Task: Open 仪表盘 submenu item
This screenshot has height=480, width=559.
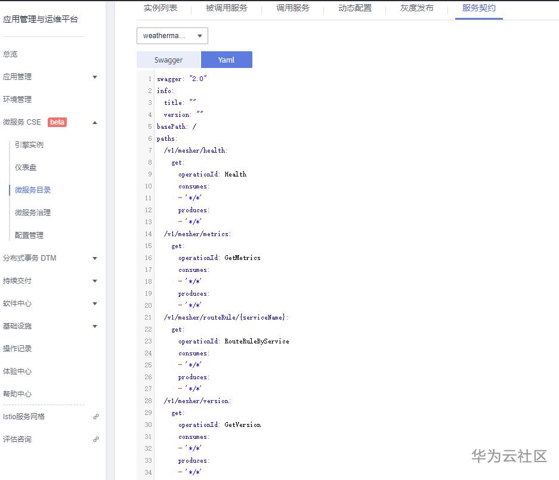Action: click(25, 168)
